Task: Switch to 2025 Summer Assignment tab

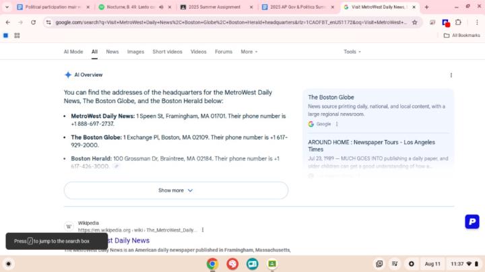Action: [x=214, y=7]
